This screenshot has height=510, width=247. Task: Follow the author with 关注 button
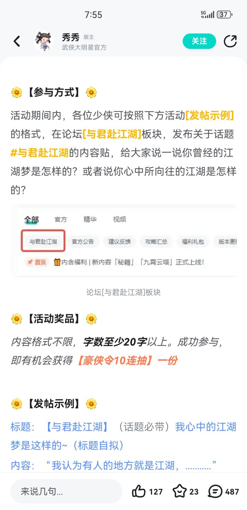(199, 41)
